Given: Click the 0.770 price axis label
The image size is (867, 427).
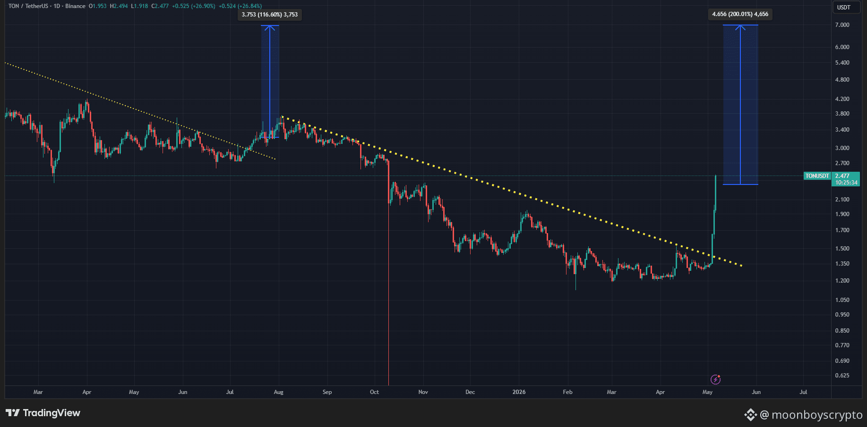Looking at the screenshot, I should click(x=842, y=345).
